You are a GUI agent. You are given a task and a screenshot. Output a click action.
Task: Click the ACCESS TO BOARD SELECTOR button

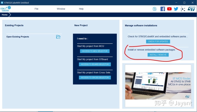click(x=95, y=64)
